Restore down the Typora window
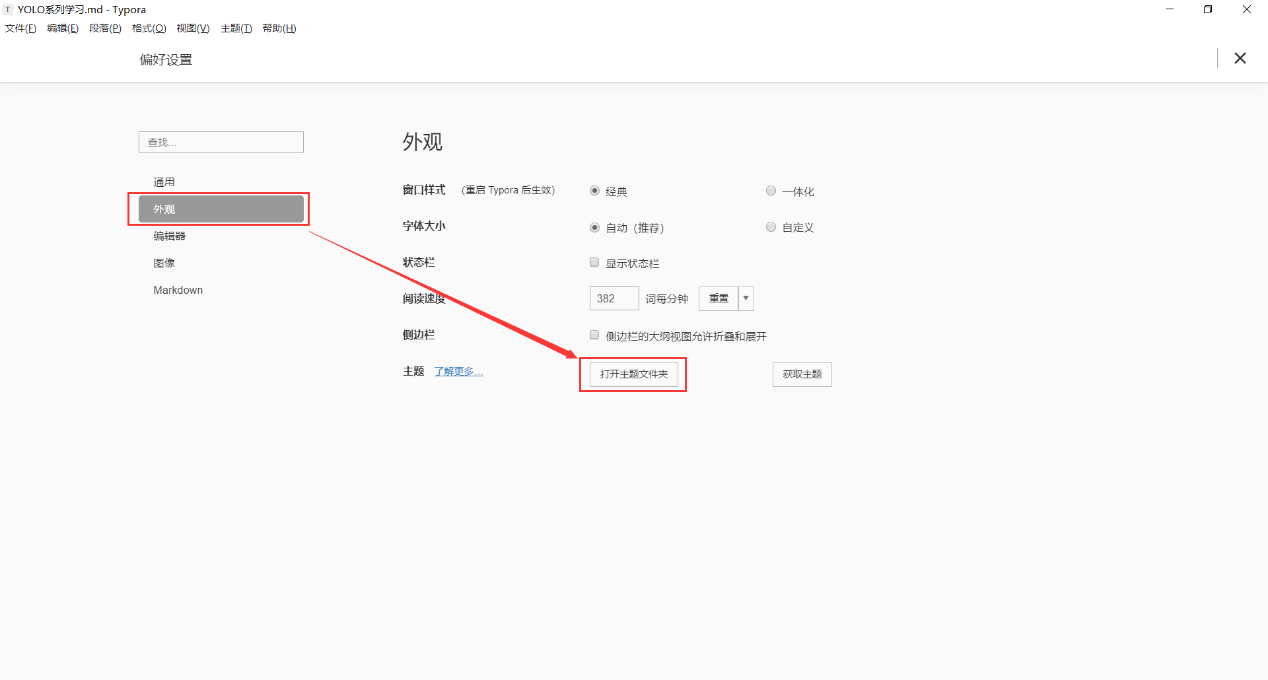 [x=1208, y=9]
